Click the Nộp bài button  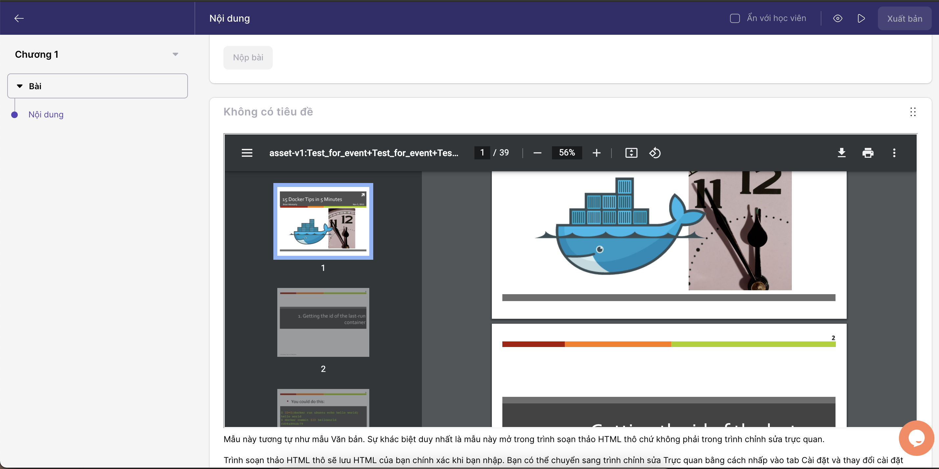[x=248, y=57]
